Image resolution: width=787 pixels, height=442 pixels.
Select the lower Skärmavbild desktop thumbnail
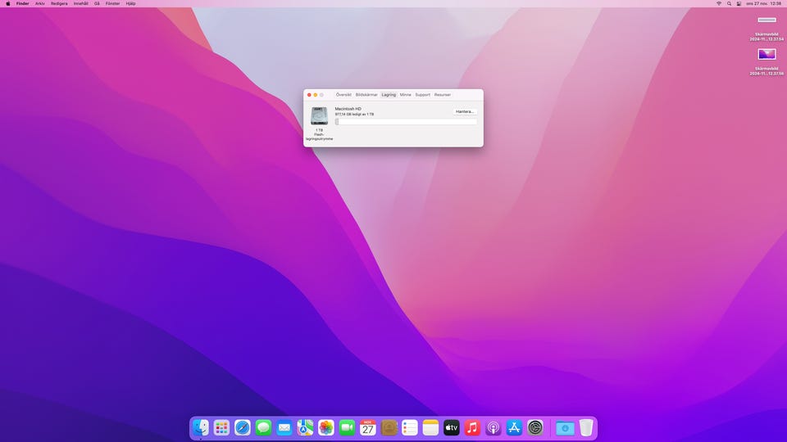[767, 54]
